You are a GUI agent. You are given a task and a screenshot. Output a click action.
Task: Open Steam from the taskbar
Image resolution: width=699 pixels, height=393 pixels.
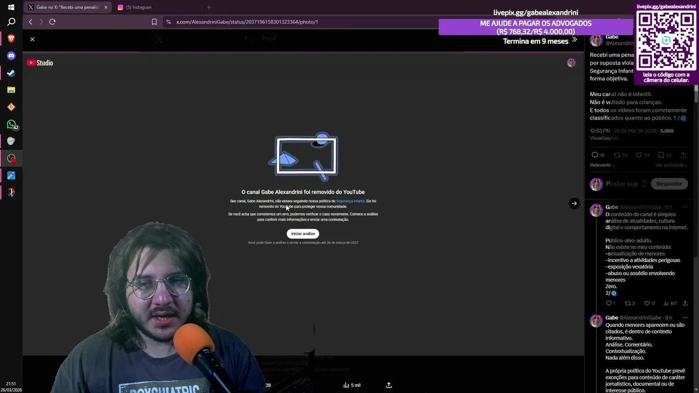[x=11, y=73]
